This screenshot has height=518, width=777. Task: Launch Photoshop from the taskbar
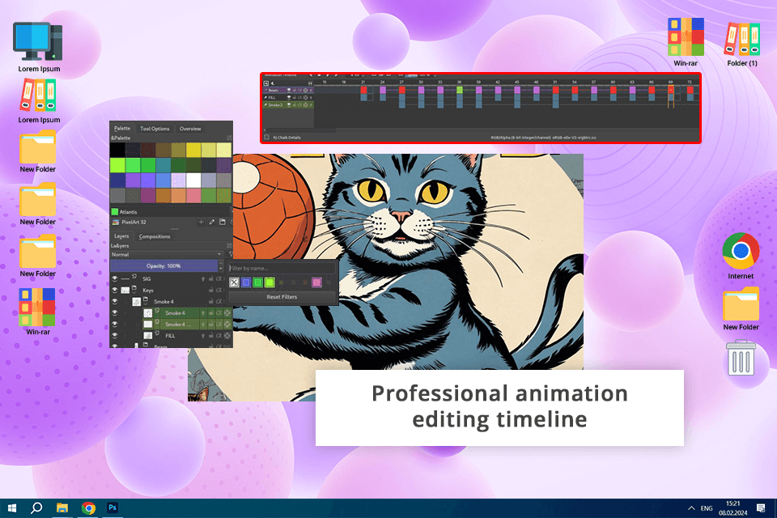(113, 507)
